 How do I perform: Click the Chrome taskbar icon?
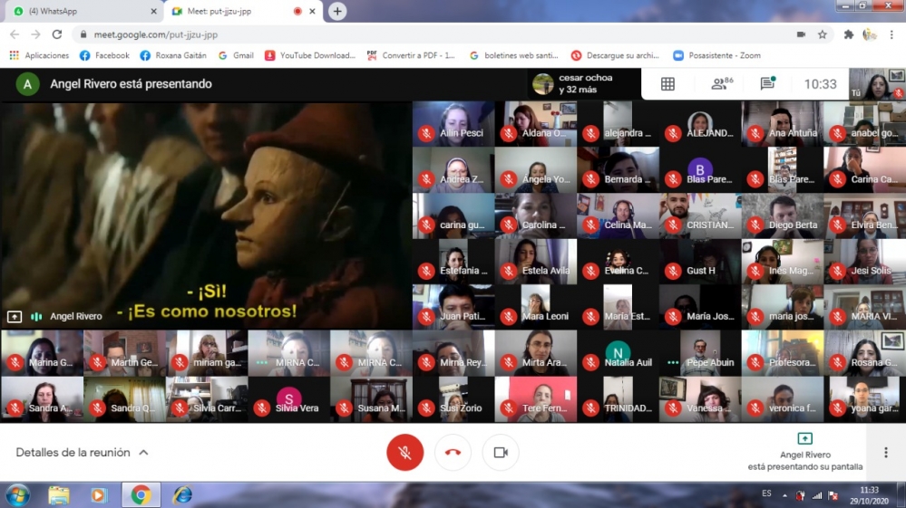(141, 495)
